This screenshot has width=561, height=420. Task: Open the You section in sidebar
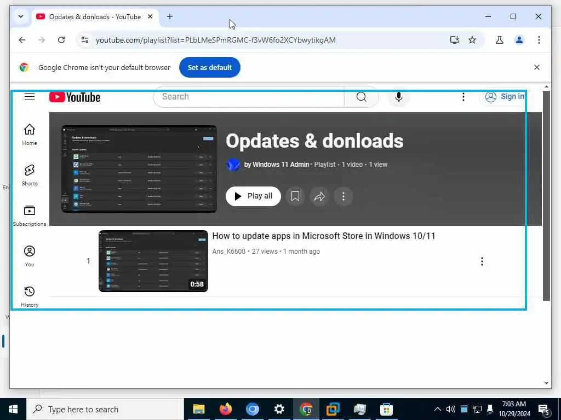30,256
